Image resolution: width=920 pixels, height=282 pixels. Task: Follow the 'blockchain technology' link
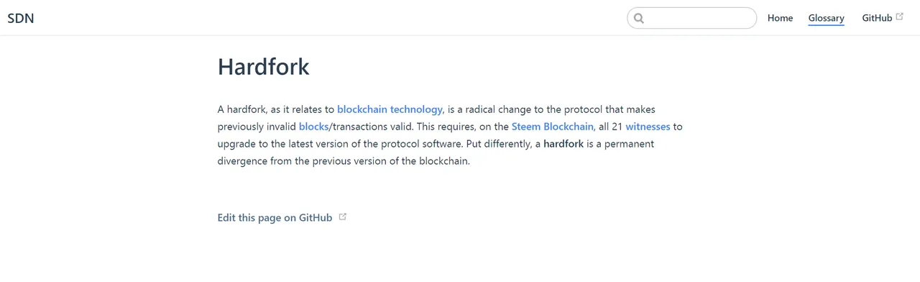[x=390, y=109]
